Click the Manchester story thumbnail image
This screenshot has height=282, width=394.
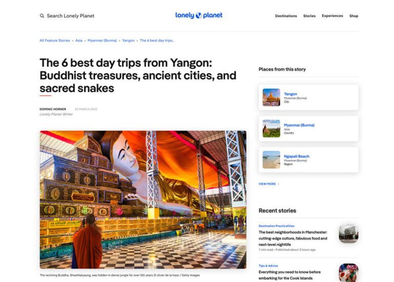348,234
